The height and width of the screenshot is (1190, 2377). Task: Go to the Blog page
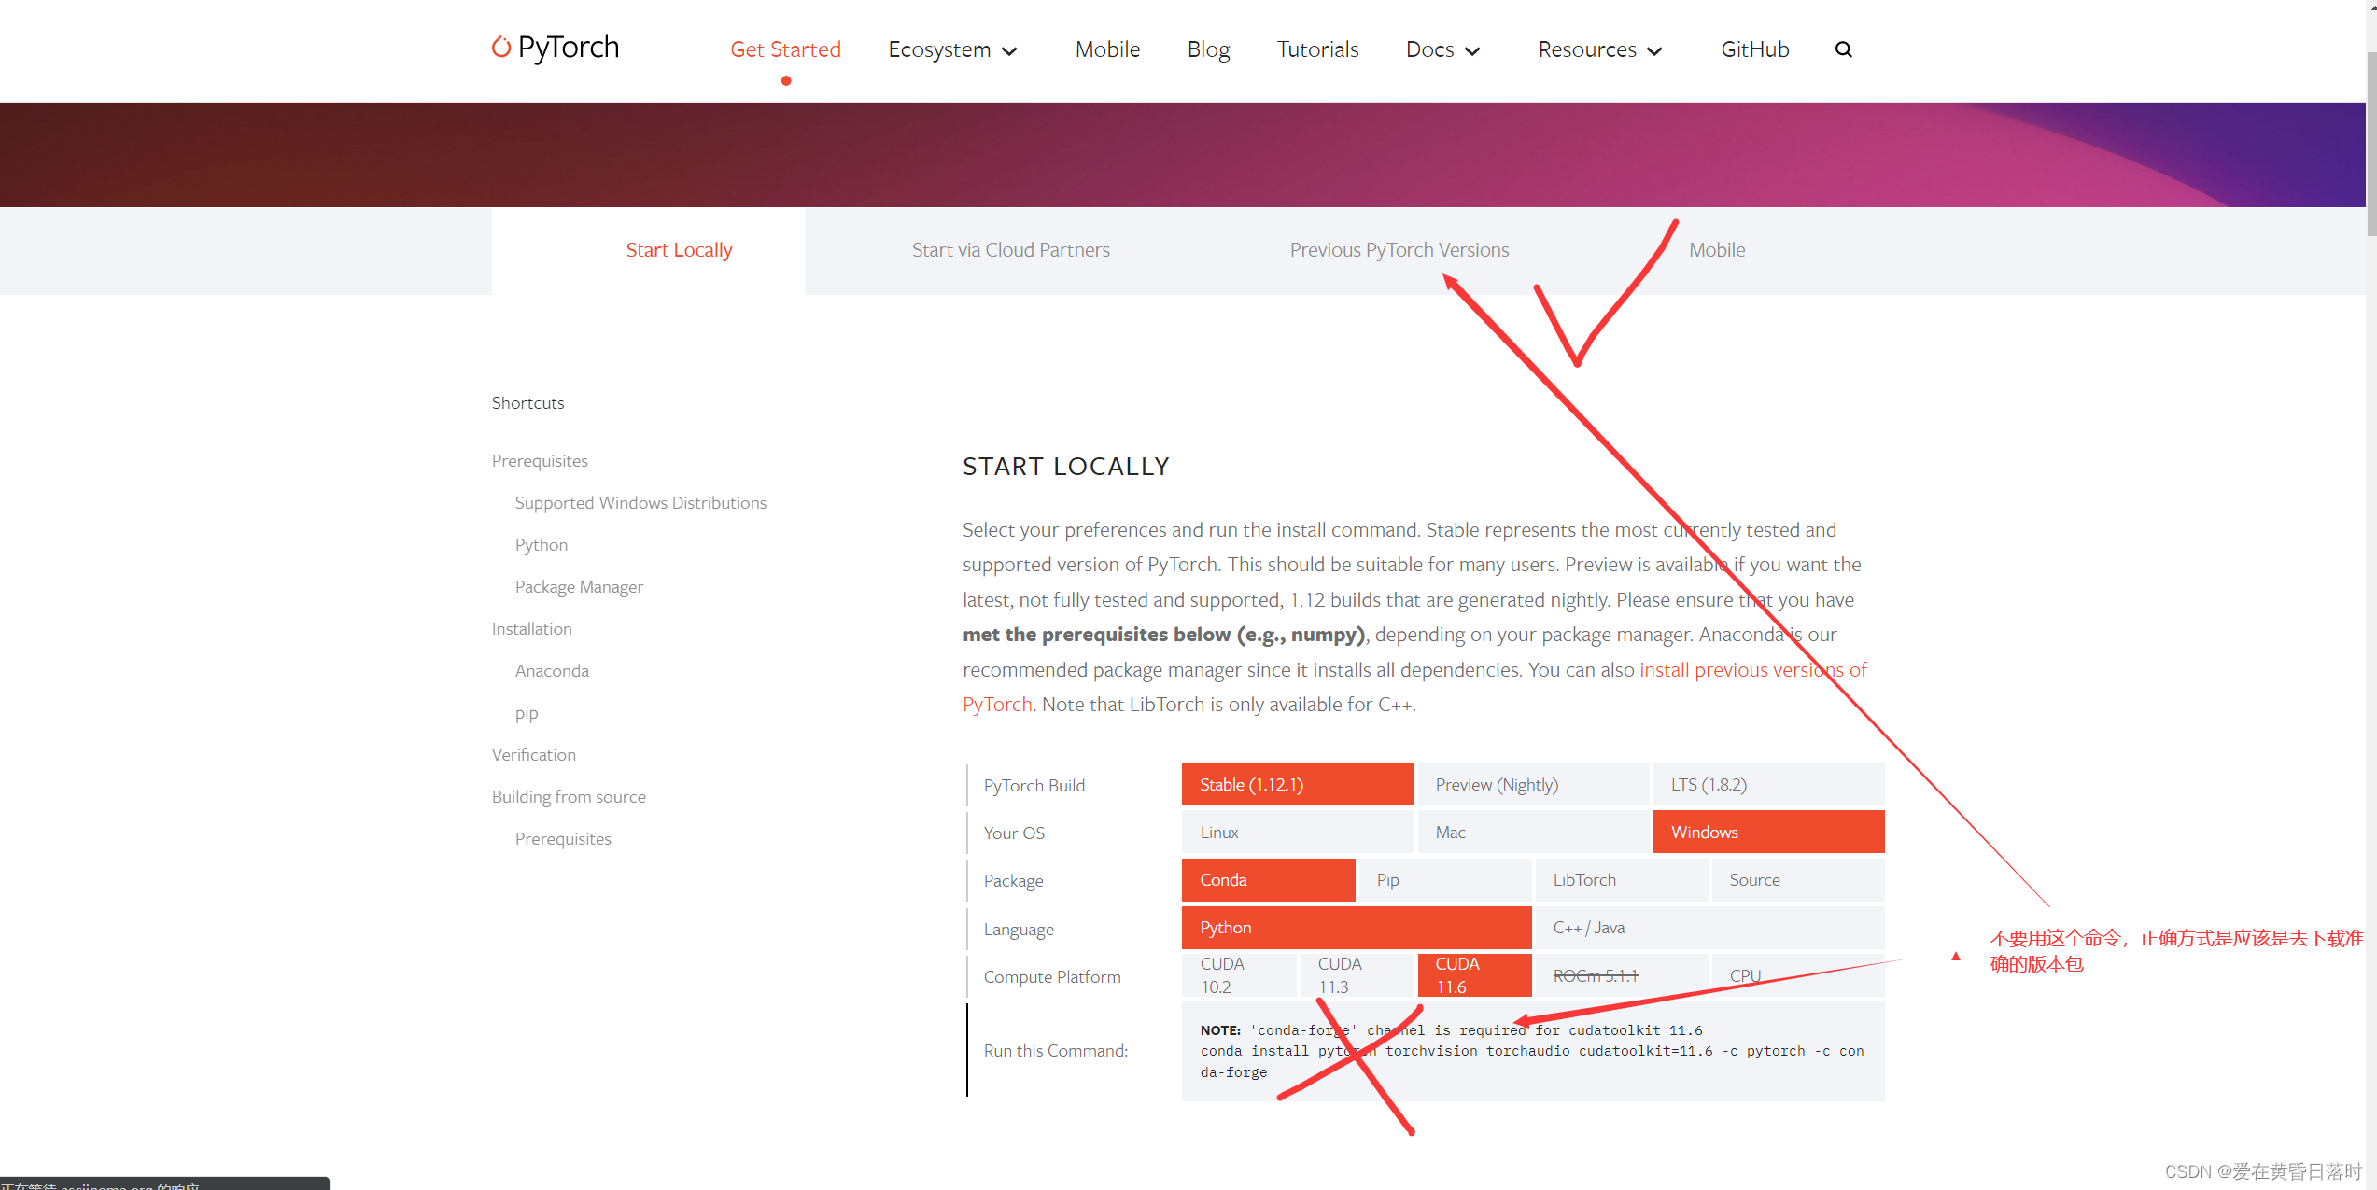click(x=1208, y=49)
